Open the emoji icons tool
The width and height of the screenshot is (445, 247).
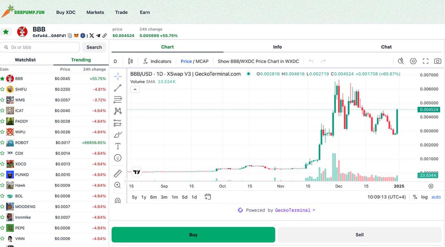pos(118,158)
